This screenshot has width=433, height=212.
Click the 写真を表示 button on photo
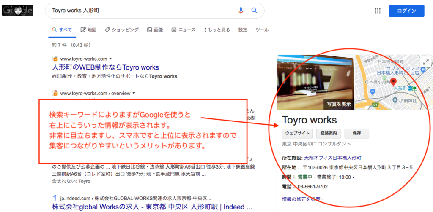click(x=339, y=105)
